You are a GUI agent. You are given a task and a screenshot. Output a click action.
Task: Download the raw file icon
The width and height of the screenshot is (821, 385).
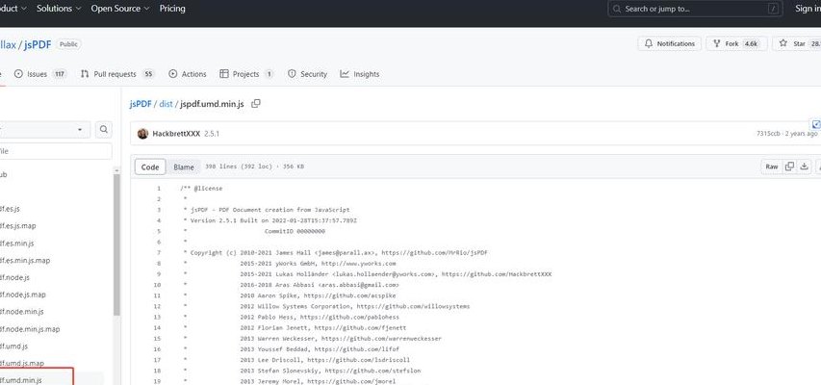click(x=805, y=167)
